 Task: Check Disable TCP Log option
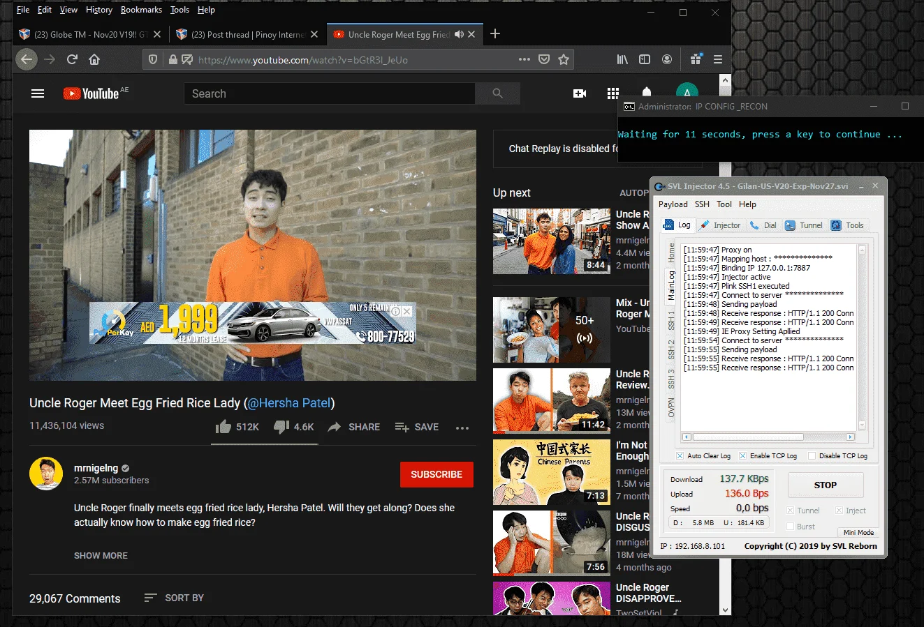(x=812, y=455)
